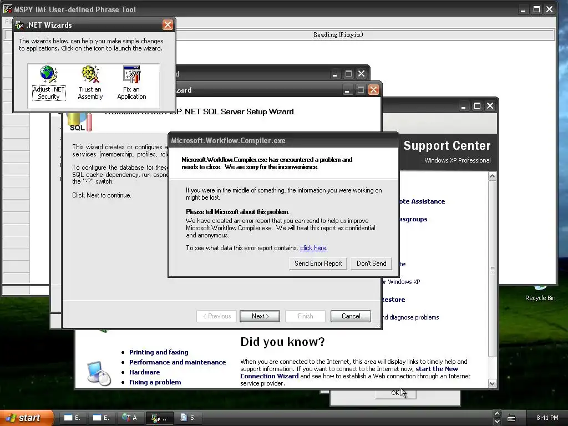Minimize the Help and Support Center window
Image resolution: width=568 pixels, height=426 pixels.
[464, 106]
